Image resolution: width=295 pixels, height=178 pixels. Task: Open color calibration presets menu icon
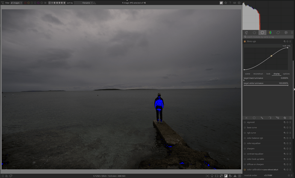(x=290, y=170)
